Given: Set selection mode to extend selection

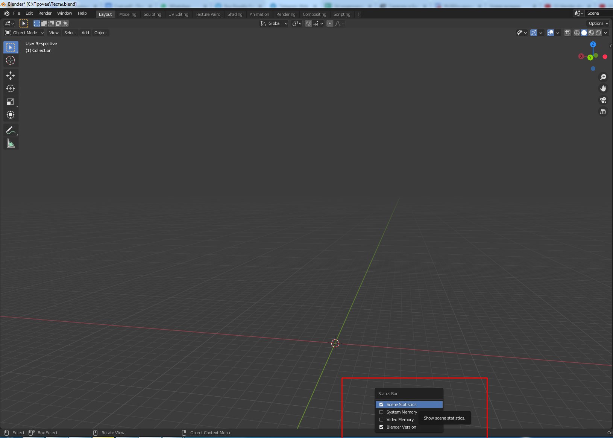Looking at the screenshot, I should click(44, 23).
